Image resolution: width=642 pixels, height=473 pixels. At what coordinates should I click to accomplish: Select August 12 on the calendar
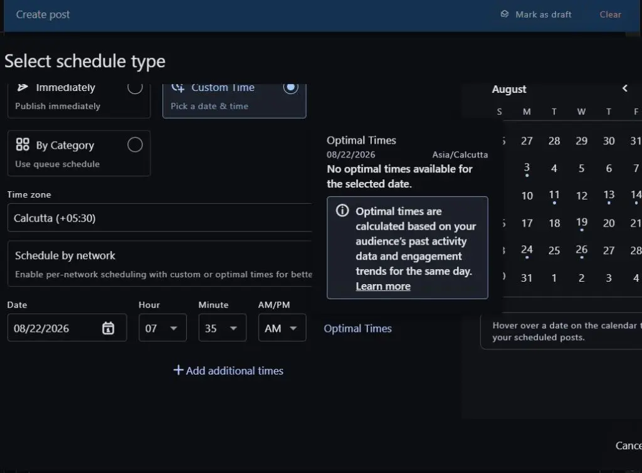click(581, 196)
